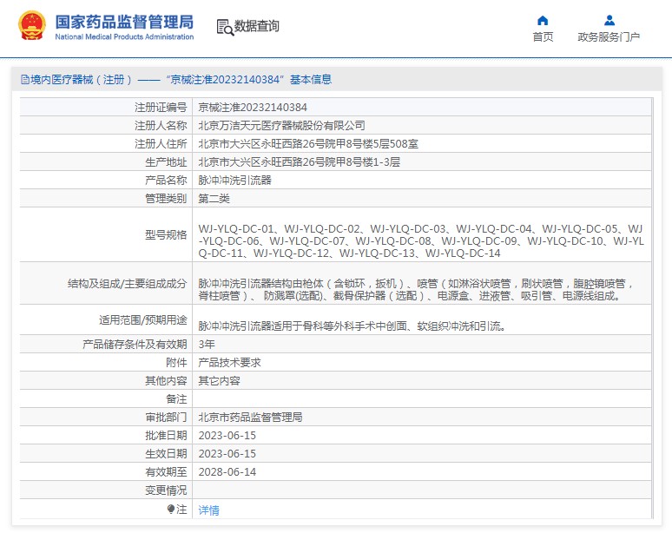Open the 详情 link
The image size is (672, 533).
point(208,510)
